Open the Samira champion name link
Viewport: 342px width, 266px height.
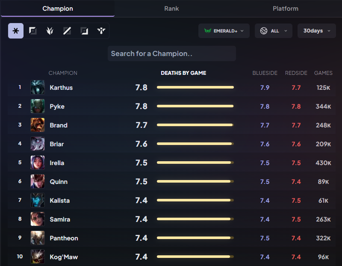tap(60, 219)
